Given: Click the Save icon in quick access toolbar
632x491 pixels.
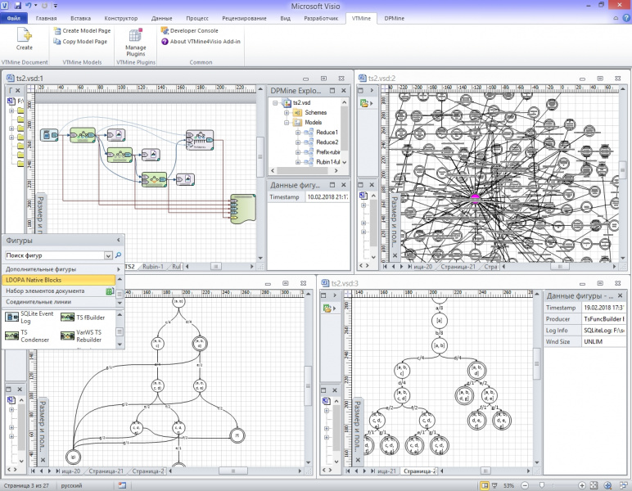Looking at the screenshot, I should click(x=17, y=6).
